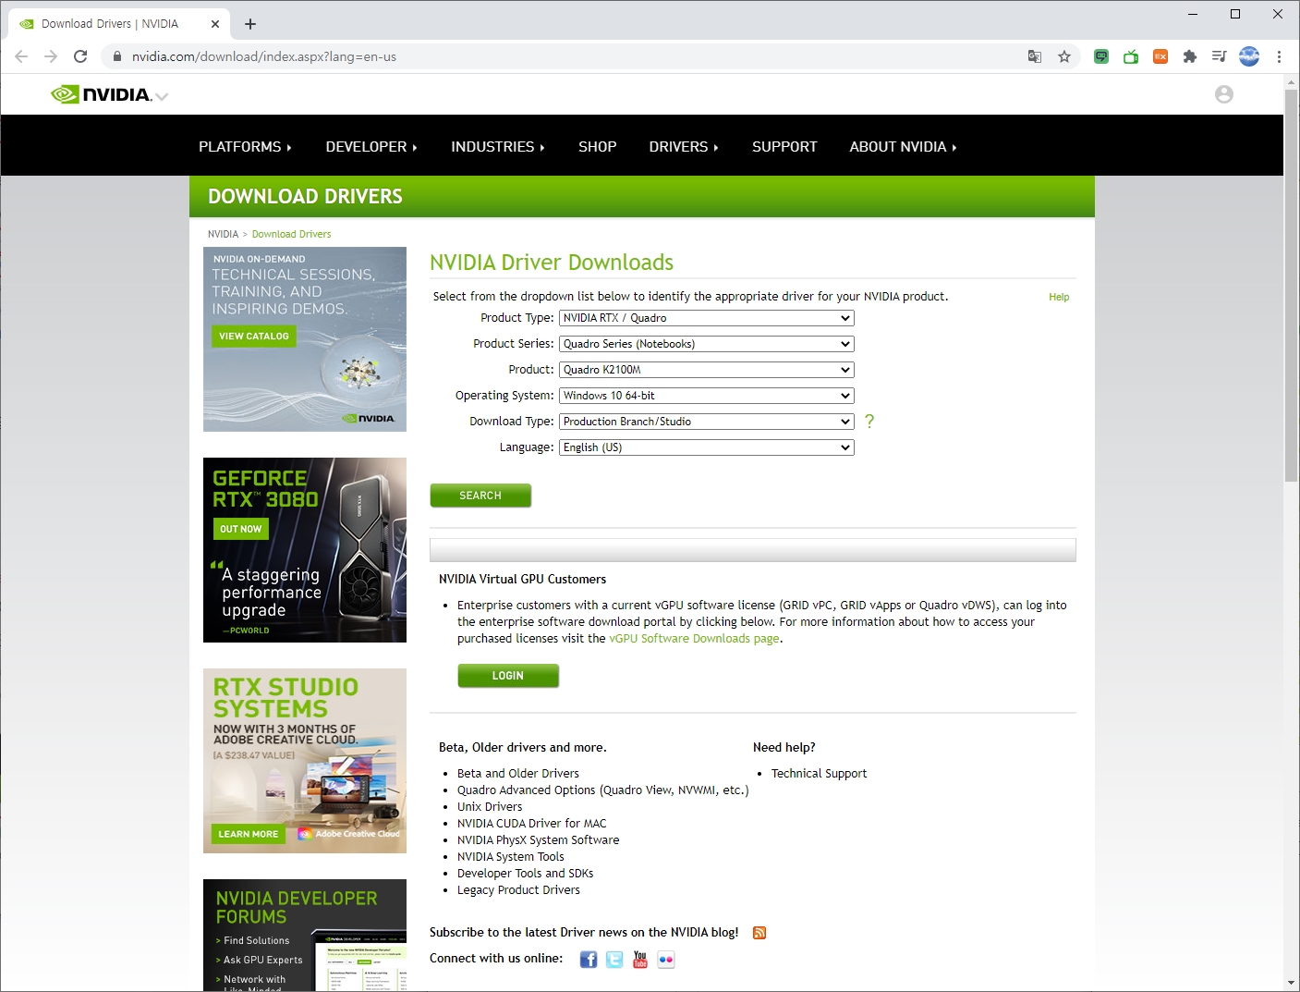The height and width of the screenshot is (992, 1300).
Task: Open NVIDIA PhysX System Software link
Action: coord(539,840)
